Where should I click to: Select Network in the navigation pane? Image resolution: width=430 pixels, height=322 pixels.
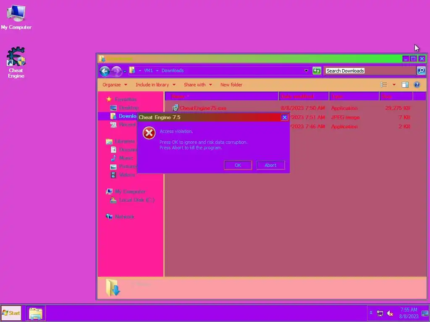[x=124, y=217]
